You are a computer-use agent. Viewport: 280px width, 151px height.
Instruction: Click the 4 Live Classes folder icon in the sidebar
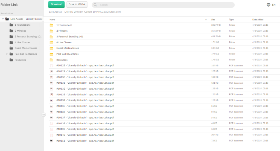(11, 43)
